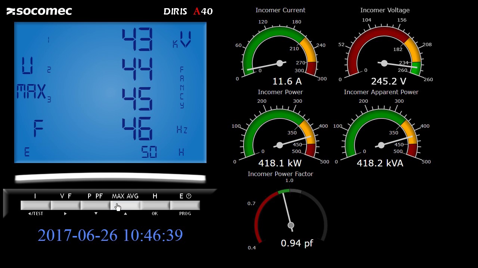Activate the H harmonics OK button

(x=155, y=205)
